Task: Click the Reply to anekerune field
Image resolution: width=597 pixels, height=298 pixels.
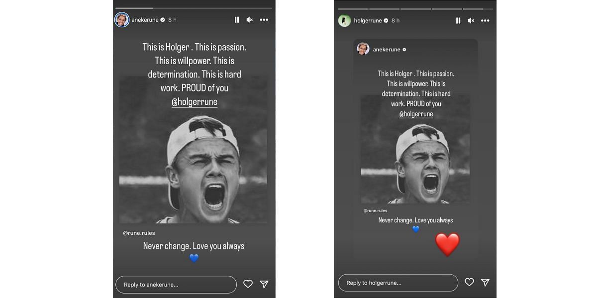Action: 176,285
